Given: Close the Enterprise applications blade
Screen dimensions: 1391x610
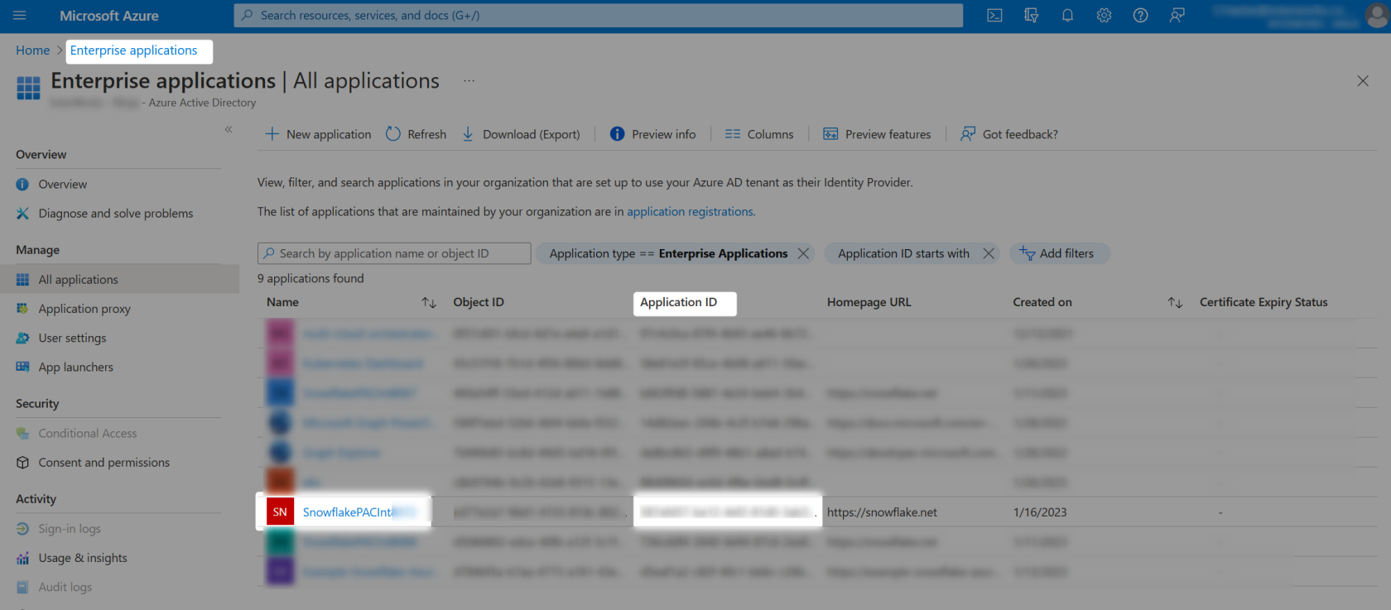Looking at the screenshot, I should tap(1363, 81).
